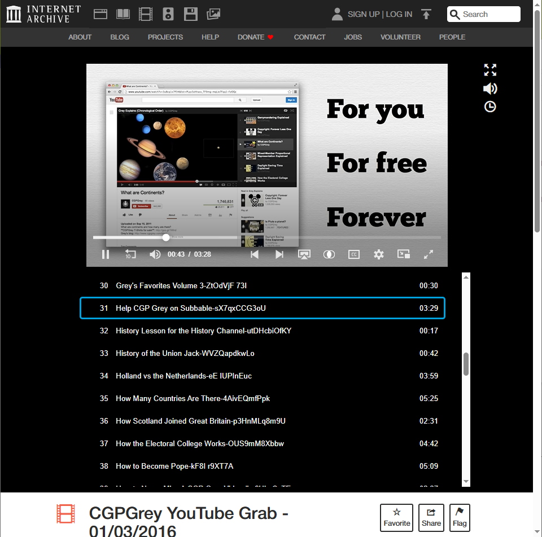This screenshot has height=537, width=542.
Task: Skip to the previous playlist item
Action: [255, 254]
